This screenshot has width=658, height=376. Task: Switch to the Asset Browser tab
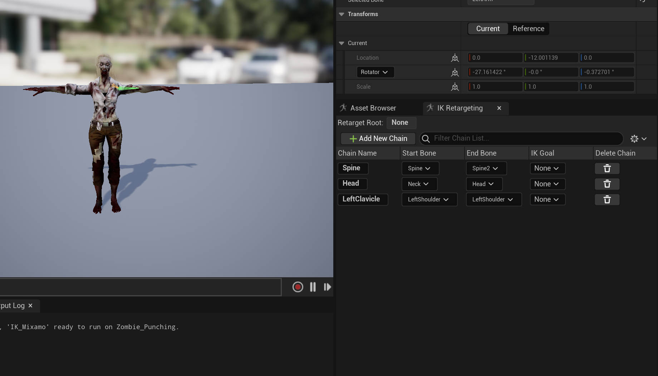pyautogui.click(x=373, y=108)
